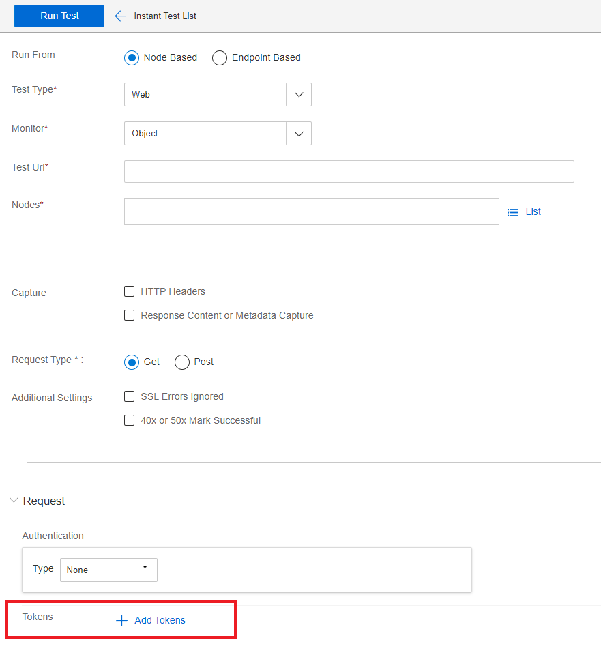Click the back arrow icon
The height and width of the screenshot is (657, 601).
(120, 16)
